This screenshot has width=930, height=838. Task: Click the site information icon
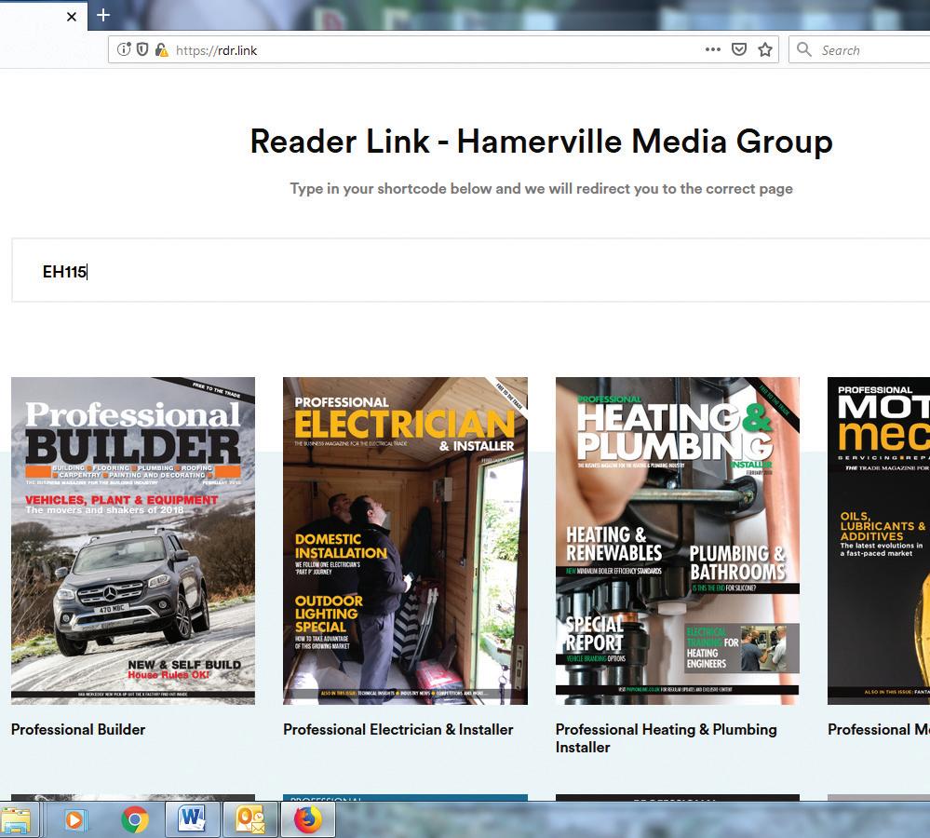click(124, 49)
